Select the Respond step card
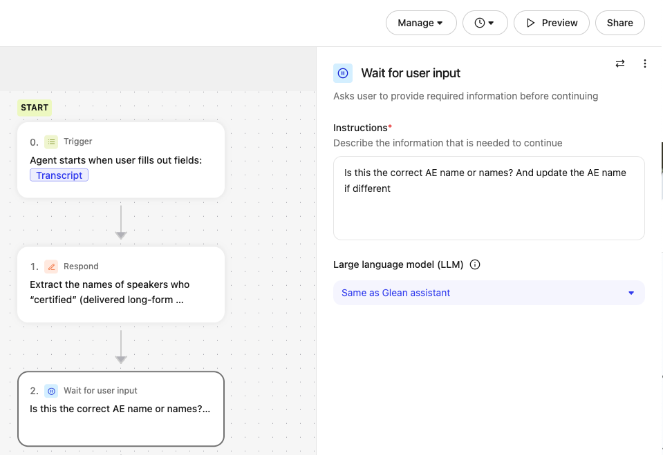Image resolution: width=663 pixels, height=455 pixels. (x=121, y=284)
